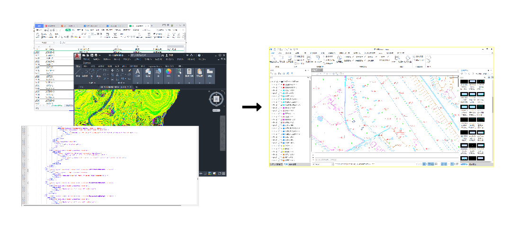Expand the root node of GIS layer tree

point(271,81)
